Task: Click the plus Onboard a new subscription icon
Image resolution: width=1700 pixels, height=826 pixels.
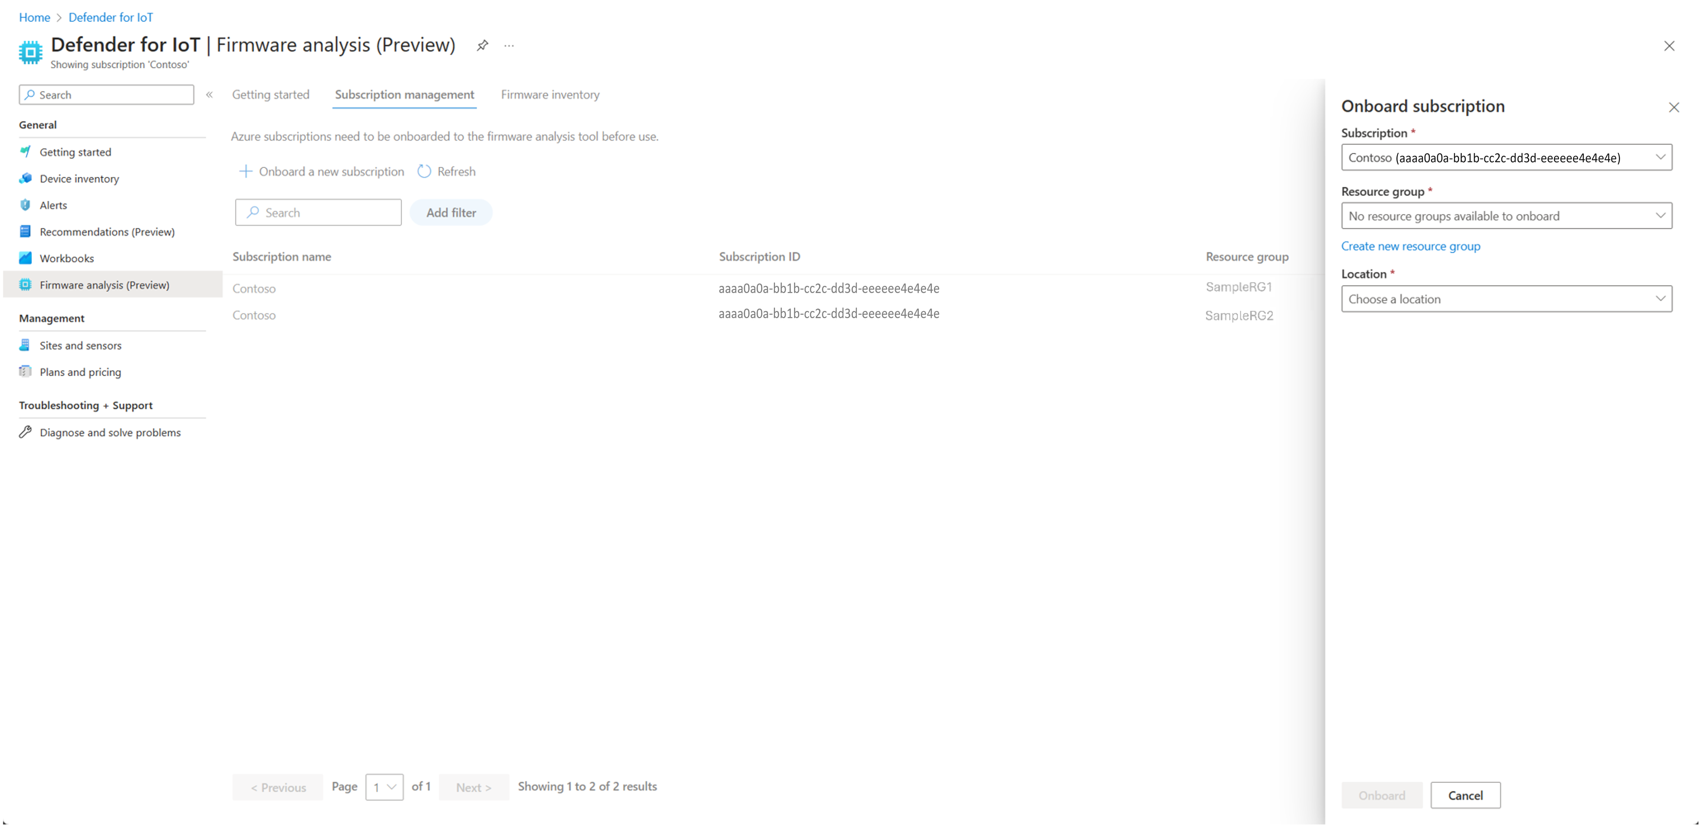Action: coord(245,171)
